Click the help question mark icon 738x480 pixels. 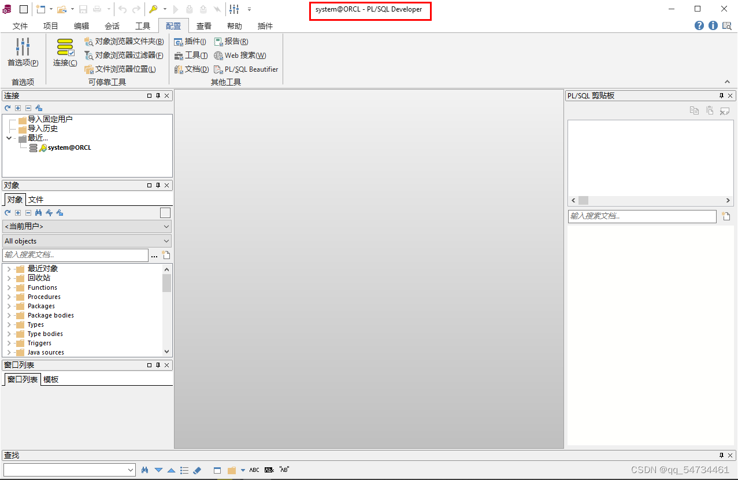point(699,25)
